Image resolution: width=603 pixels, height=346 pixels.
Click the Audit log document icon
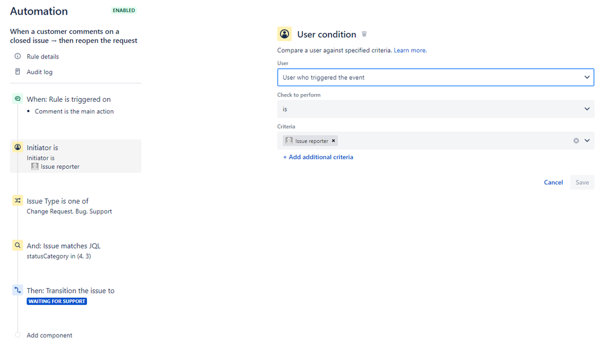click(x=18, y=72)
